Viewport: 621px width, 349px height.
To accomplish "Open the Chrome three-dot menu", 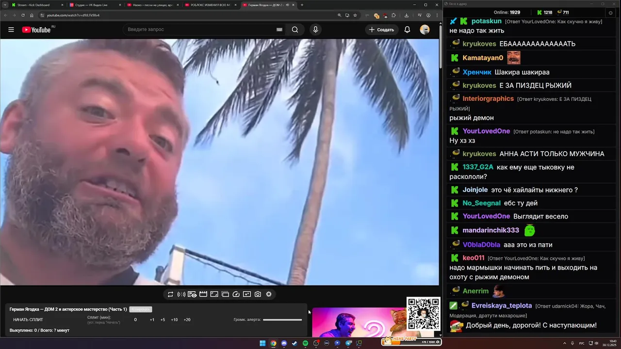I will pyautogui.click(x=437, y=15).
